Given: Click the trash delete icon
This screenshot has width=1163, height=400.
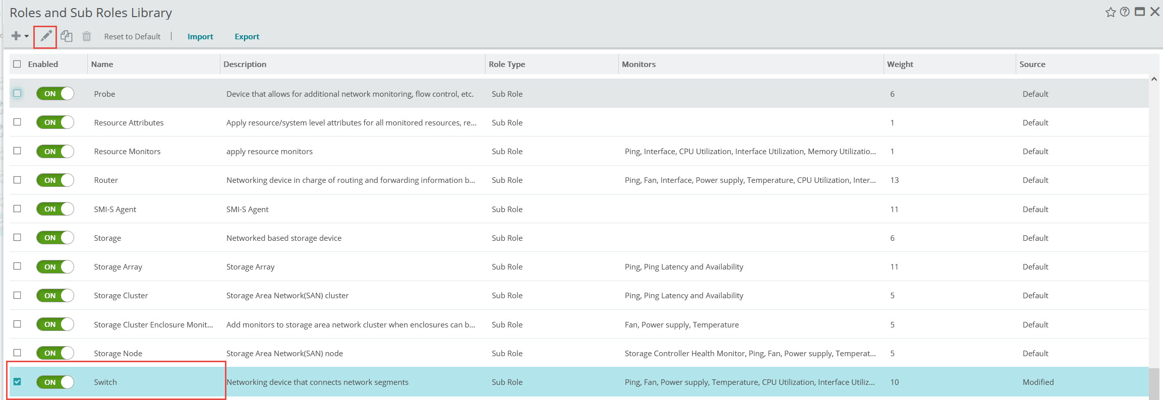Looking at the screenshot, I should point(87,36).
